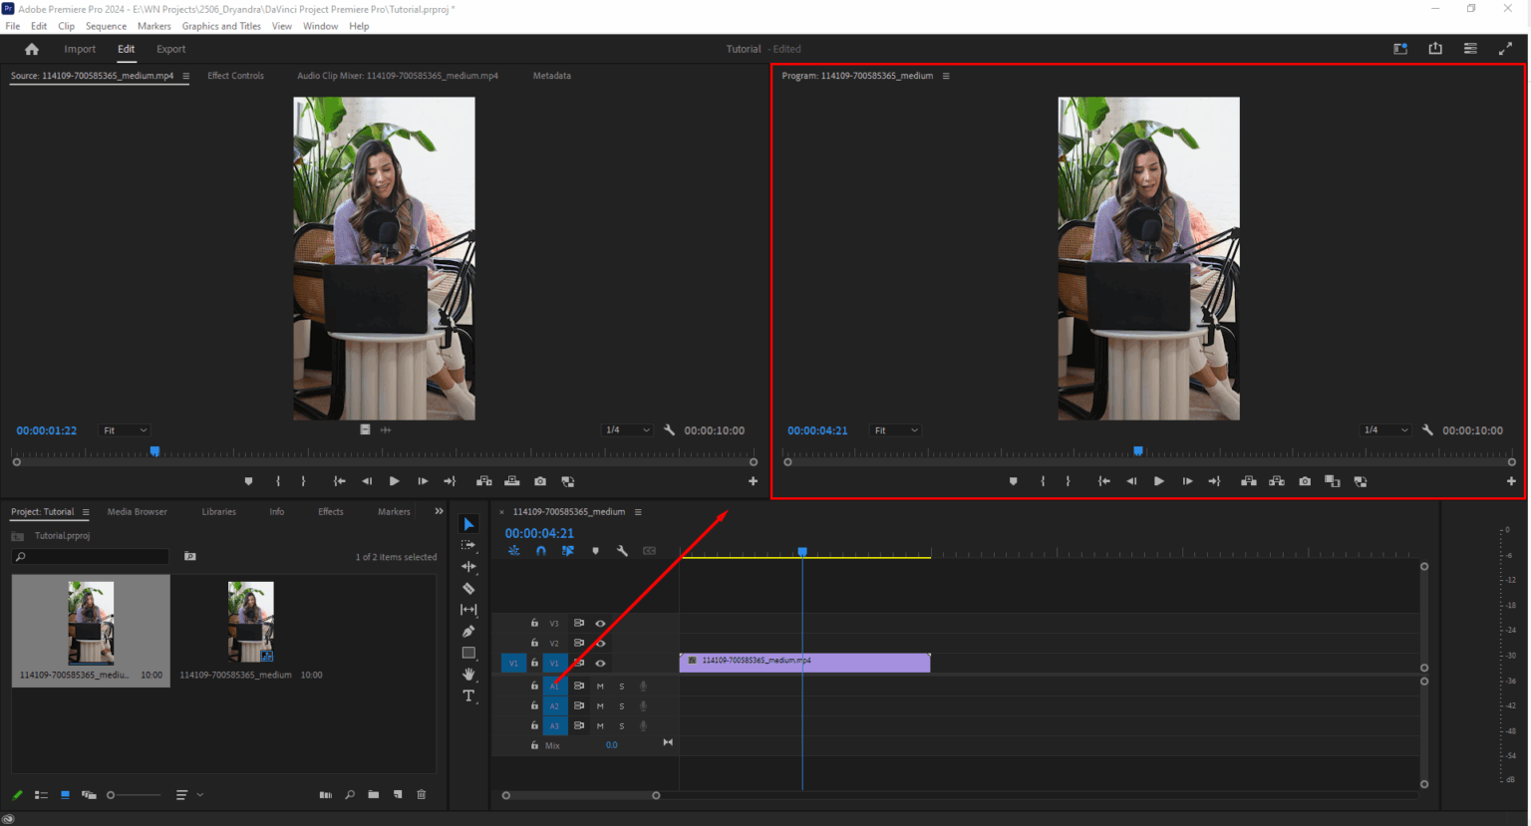The image size is (1531, 826).
Task: Click the Captions (CC) icon in the timeline
Action: pos(649,550)
